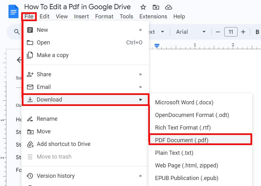Decrease font size with minus button
This screenshot has height=186, width=261.
[x=218, y=32]
